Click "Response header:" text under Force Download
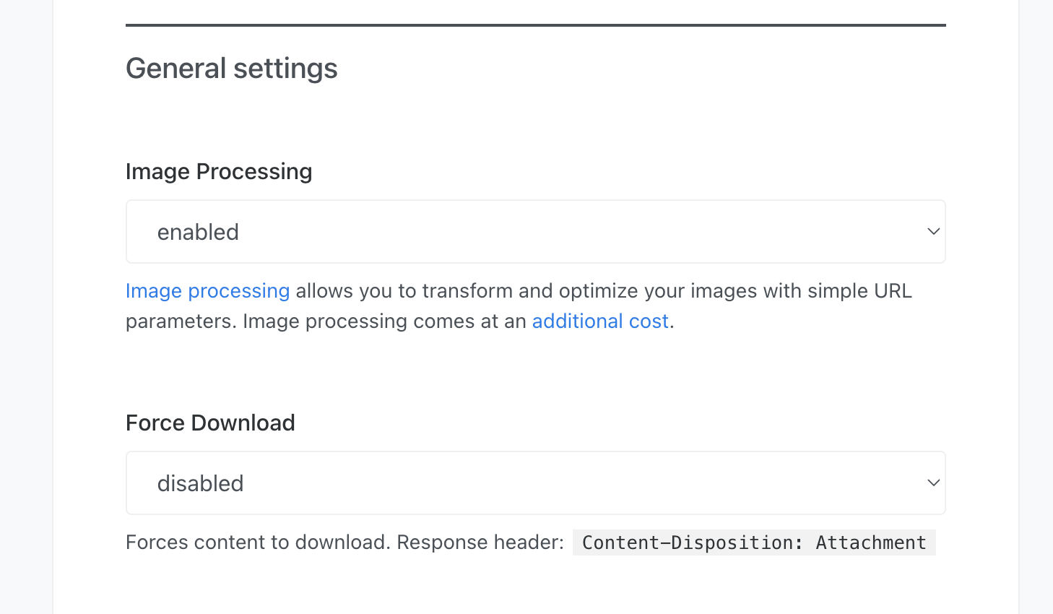This screenshot has height=614, width=1053. tap(480, 543)
